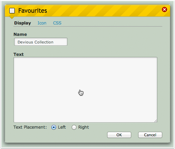Image resolution: width=175 pixels, height=149 pixels.
Task: Click the Text Placement label
Action: [30, 127]
